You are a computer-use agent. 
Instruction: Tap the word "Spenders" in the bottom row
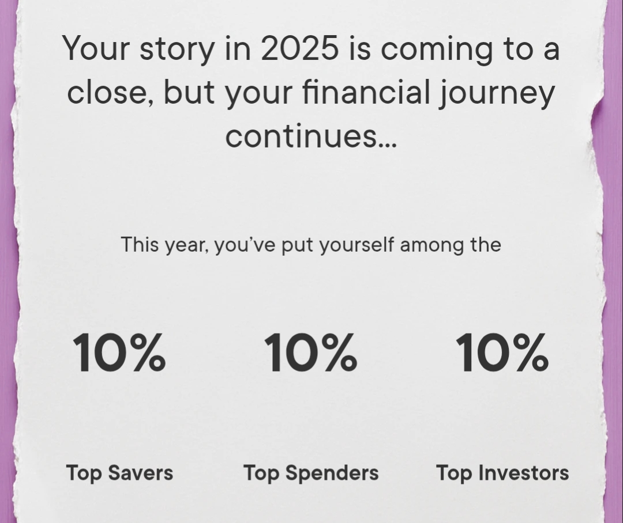click(332, 473)
